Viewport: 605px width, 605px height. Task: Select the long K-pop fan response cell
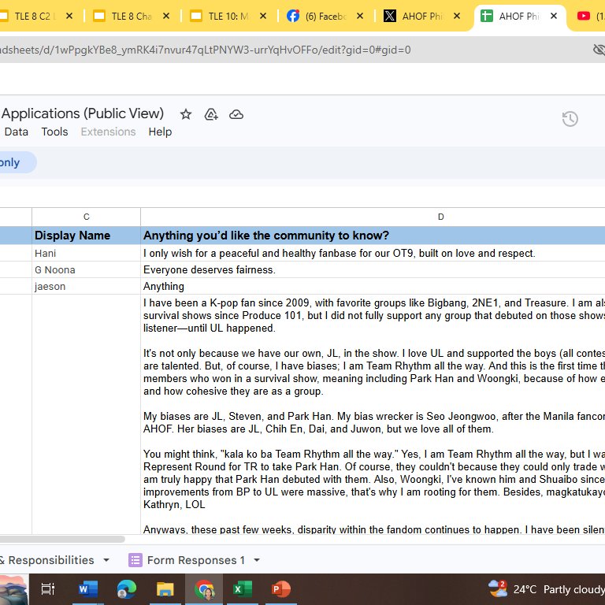(373, 414)
